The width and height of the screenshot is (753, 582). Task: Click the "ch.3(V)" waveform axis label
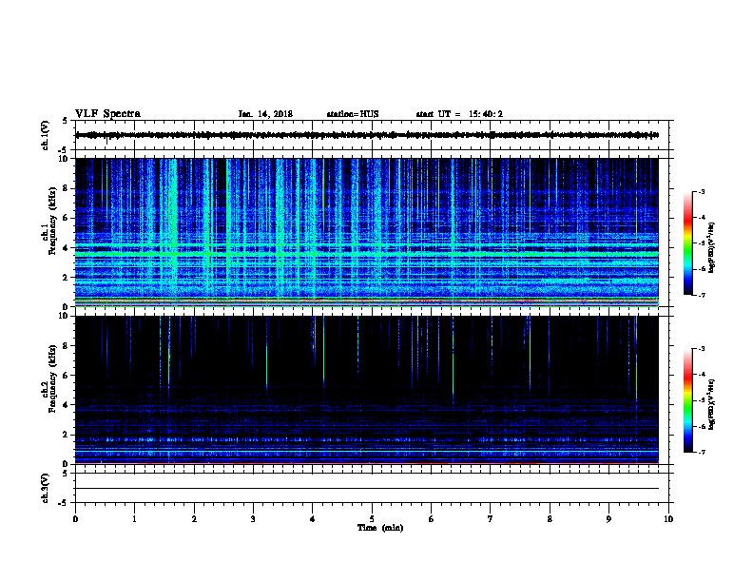46,488
